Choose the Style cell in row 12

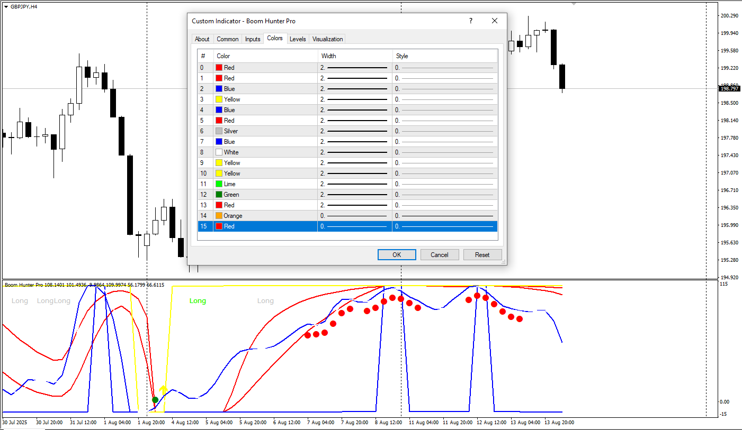coord(445,195)
